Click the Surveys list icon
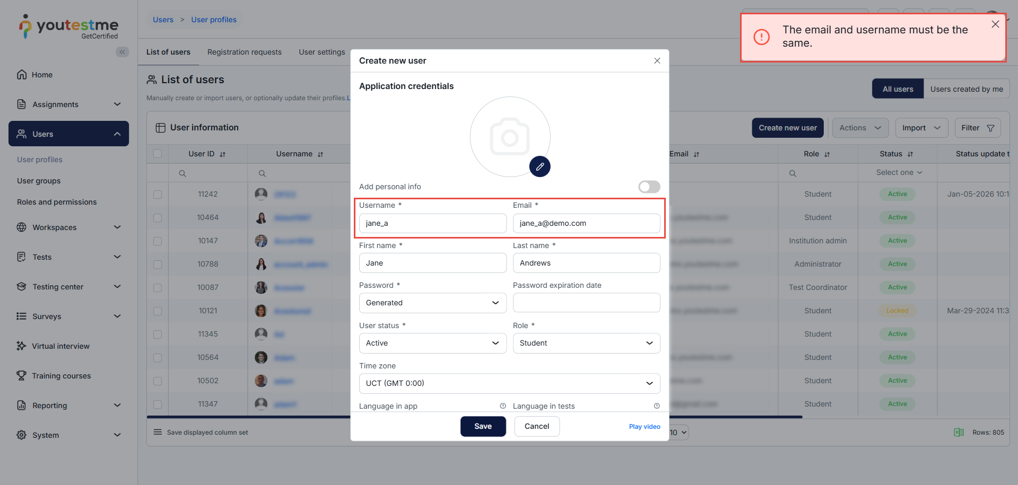The width and height of the screenshot is (1018, 485). 22,316
